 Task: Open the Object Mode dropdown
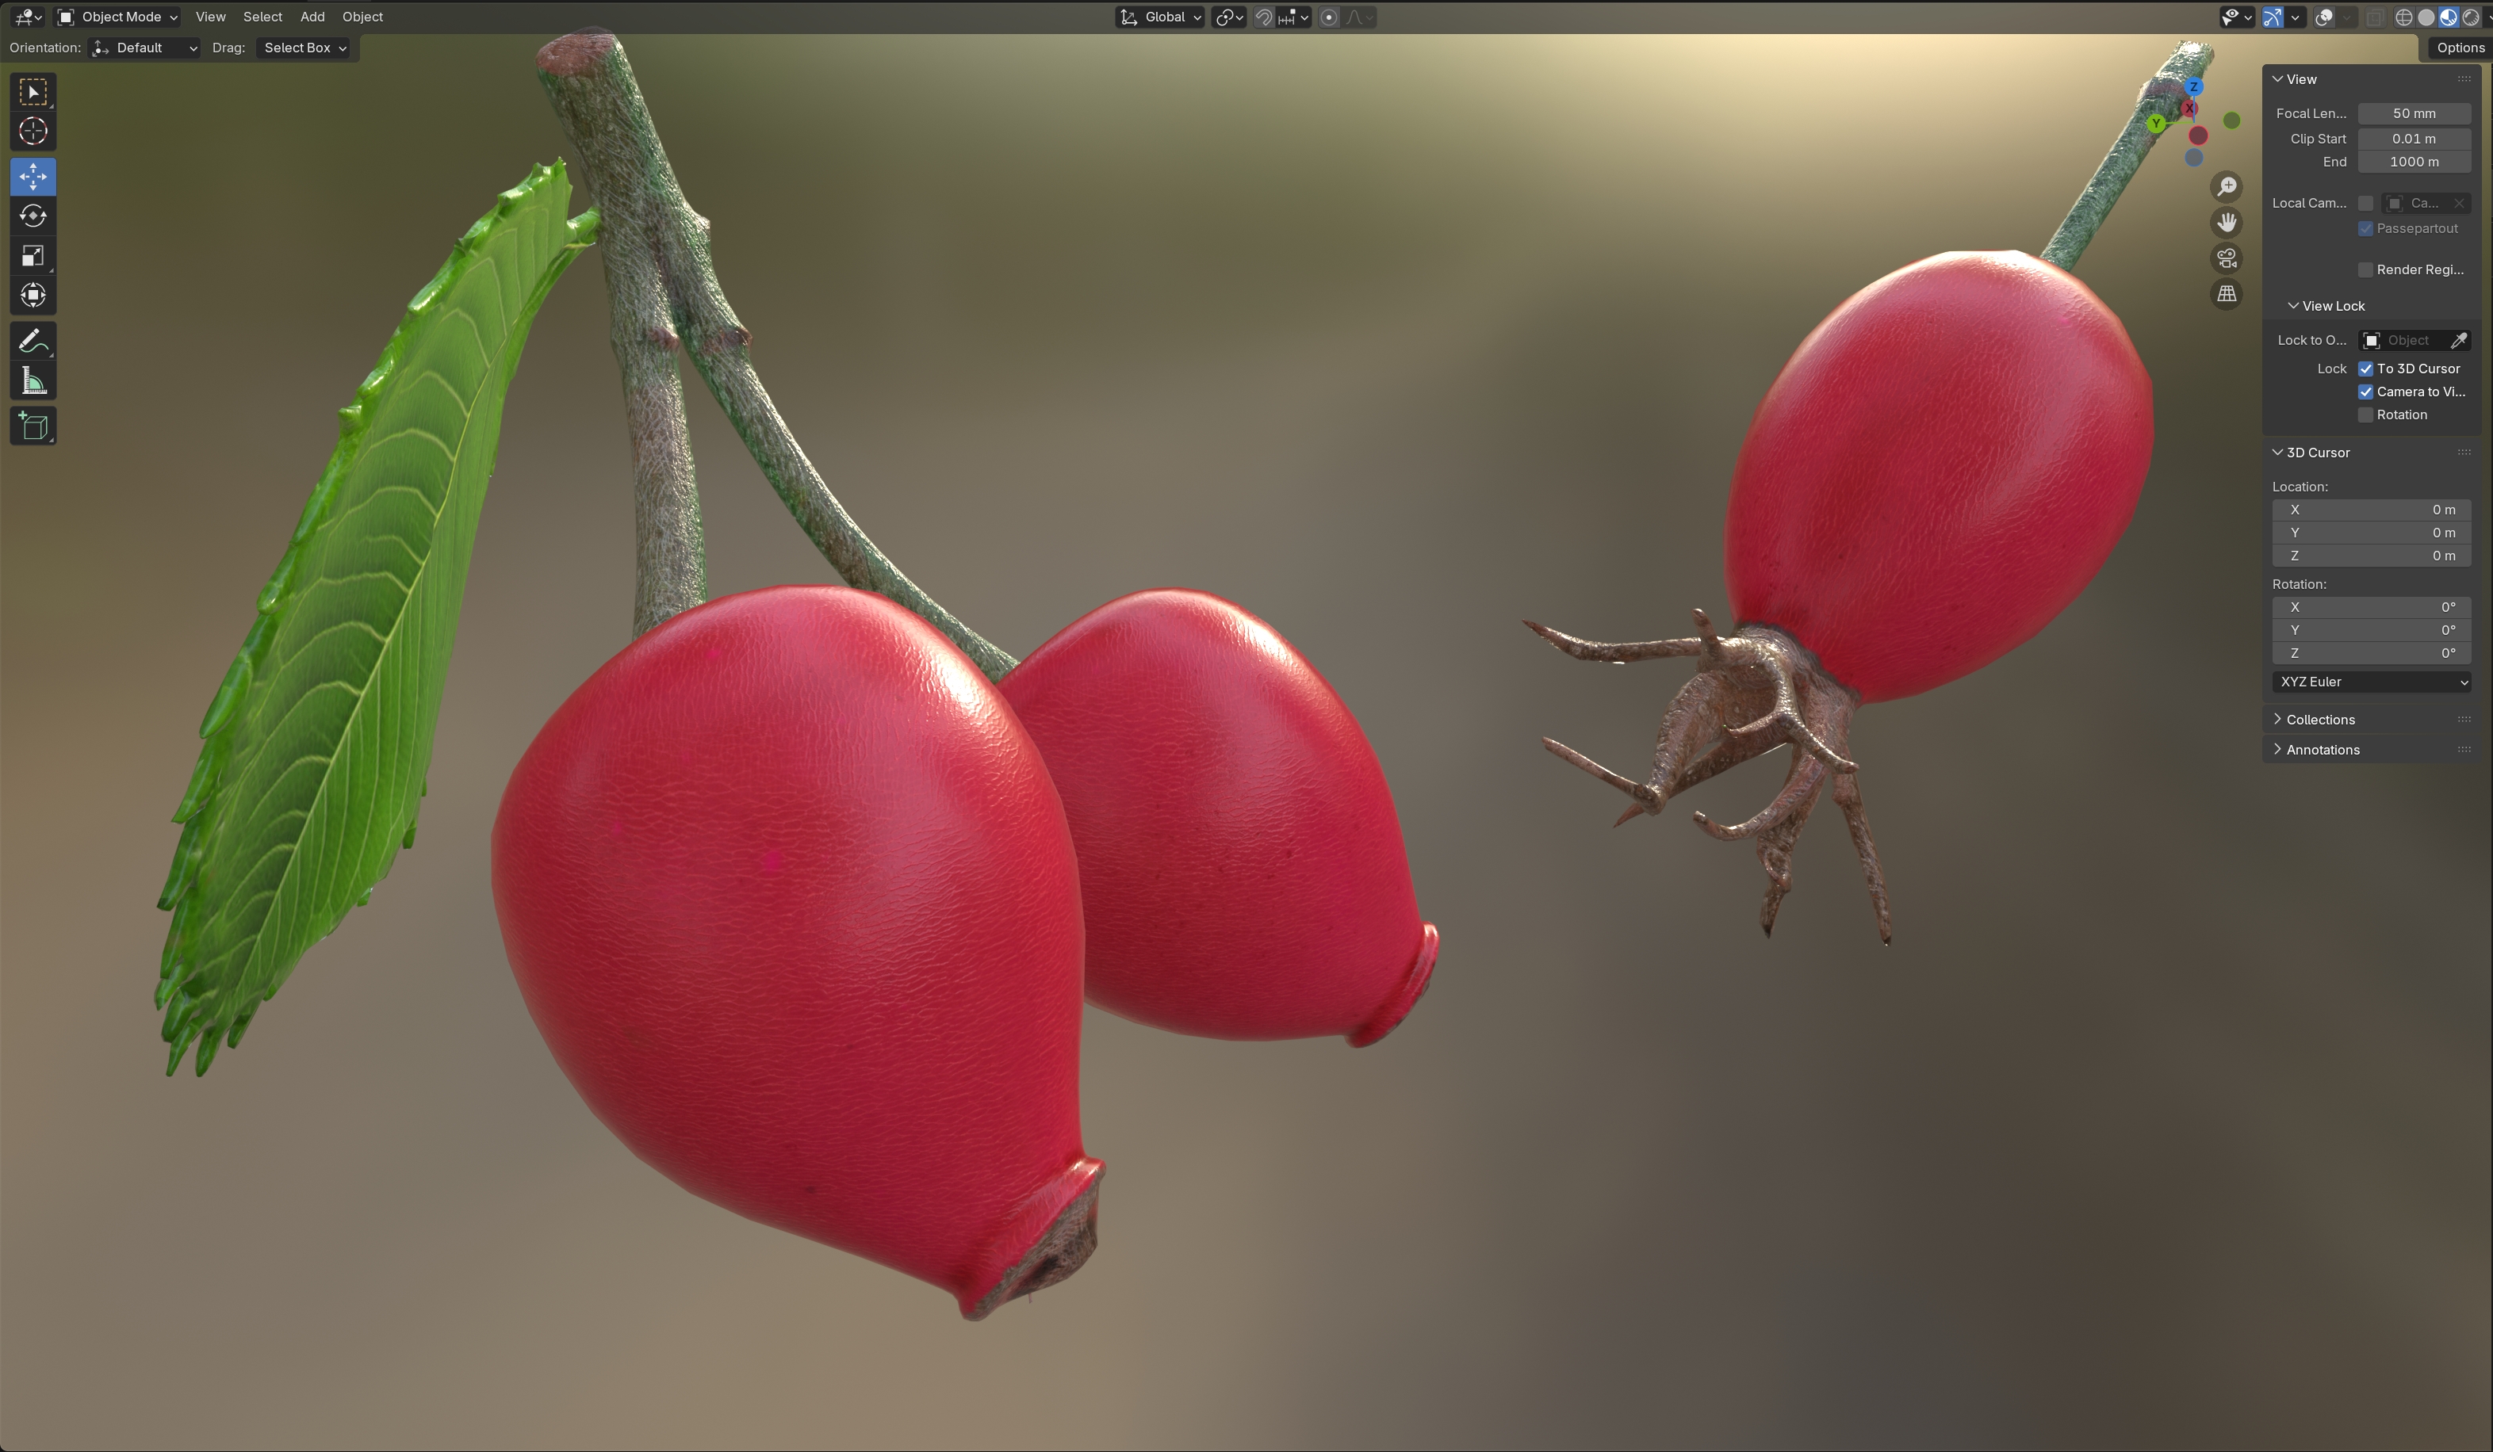[117, 17]
